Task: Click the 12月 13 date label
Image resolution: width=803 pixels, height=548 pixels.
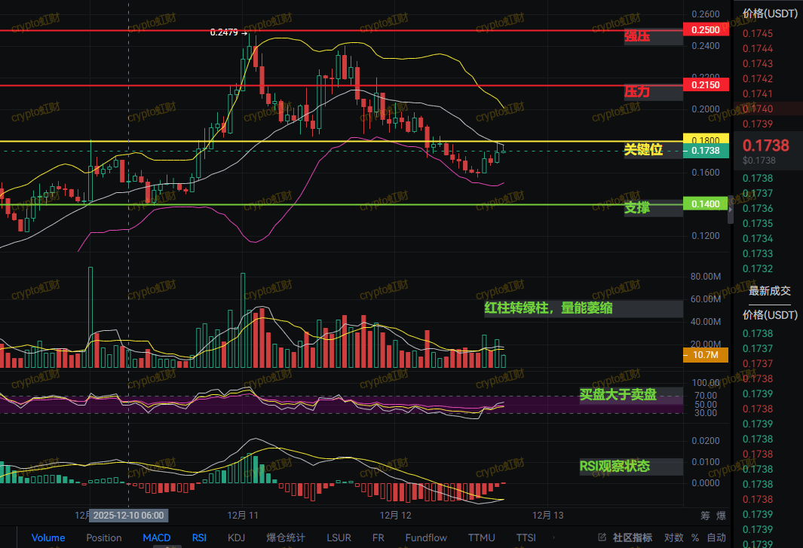Action: point(547,516)
